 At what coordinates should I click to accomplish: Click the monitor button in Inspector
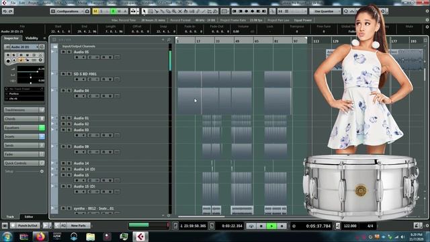point(15,60)
